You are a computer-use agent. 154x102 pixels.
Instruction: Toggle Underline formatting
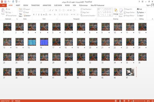39,15
